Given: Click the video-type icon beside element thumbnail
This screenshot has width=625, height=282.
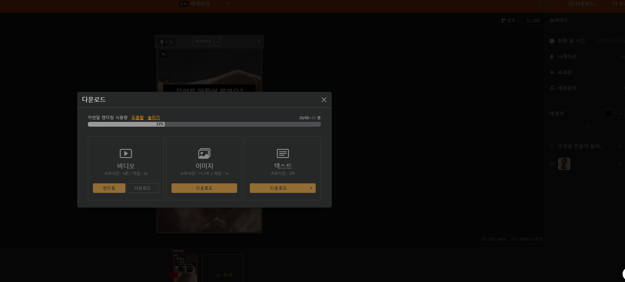Looking at the screenshot, I should pos(552,164).
